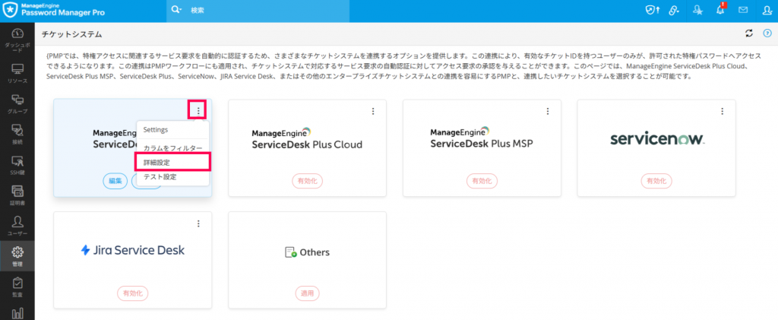Open ユーザー in the sidebar
Screen dimensions: 778x320
17,225
